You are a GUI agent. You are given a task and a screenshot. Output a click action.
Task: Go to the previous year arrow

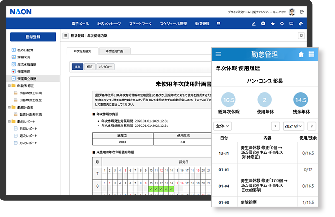coord(275,126)
